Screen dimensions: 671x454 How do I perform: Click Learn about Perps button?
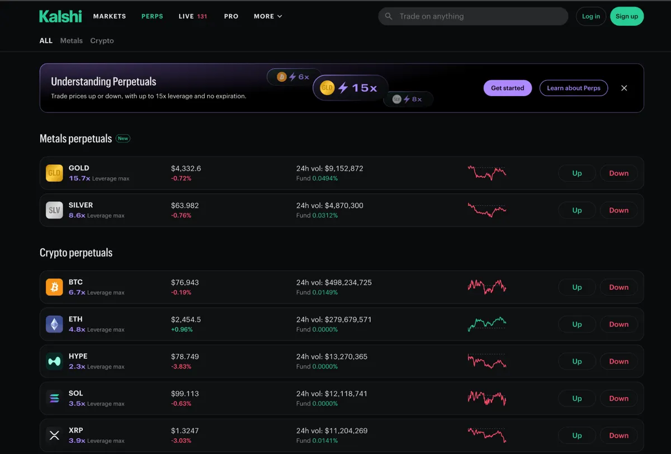574,88
